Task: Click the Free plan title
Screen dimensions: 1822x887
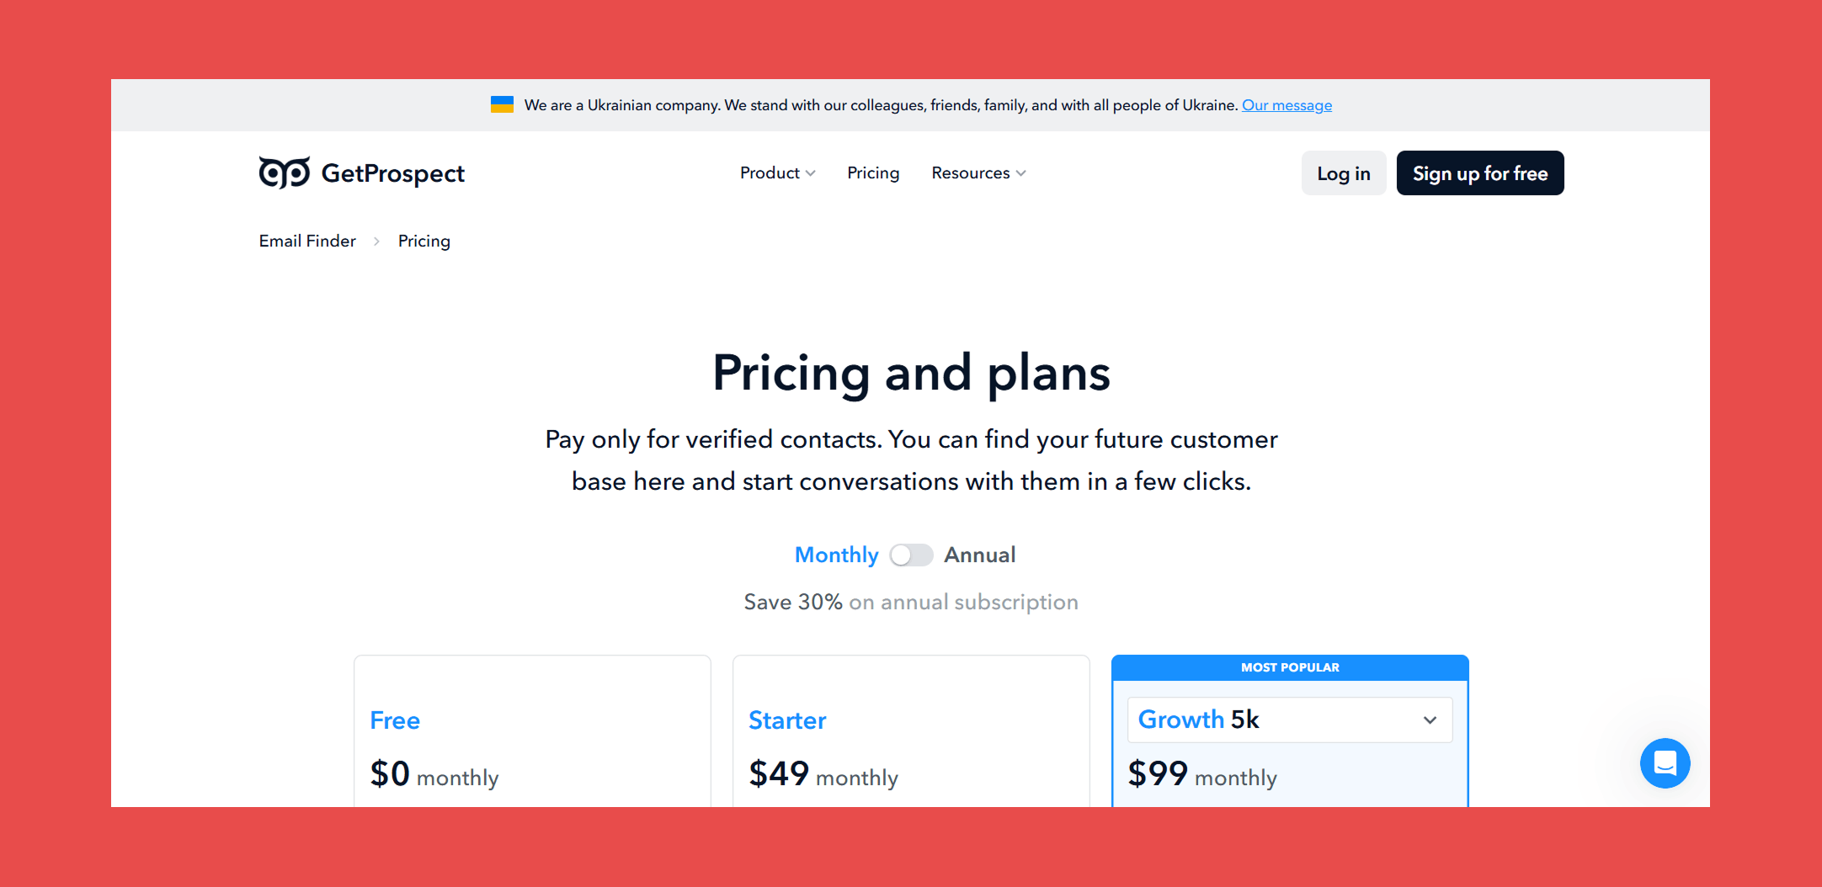Action: point(394,720)
